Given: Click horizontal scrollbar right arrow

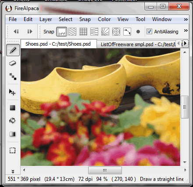Looking at the screenshot, I should tap(185, 170).
